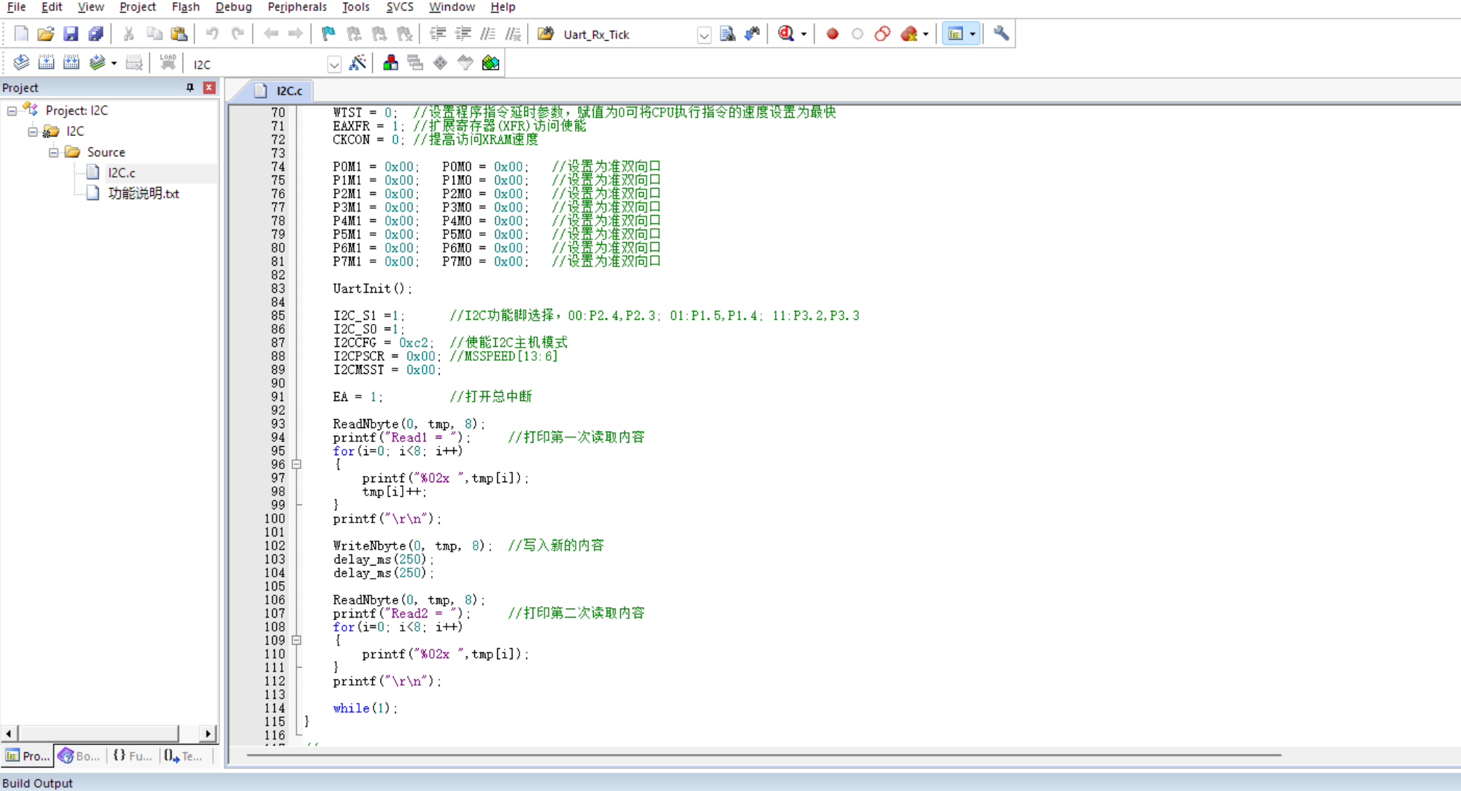Click the Manage Project Items icon

(391, 63)
